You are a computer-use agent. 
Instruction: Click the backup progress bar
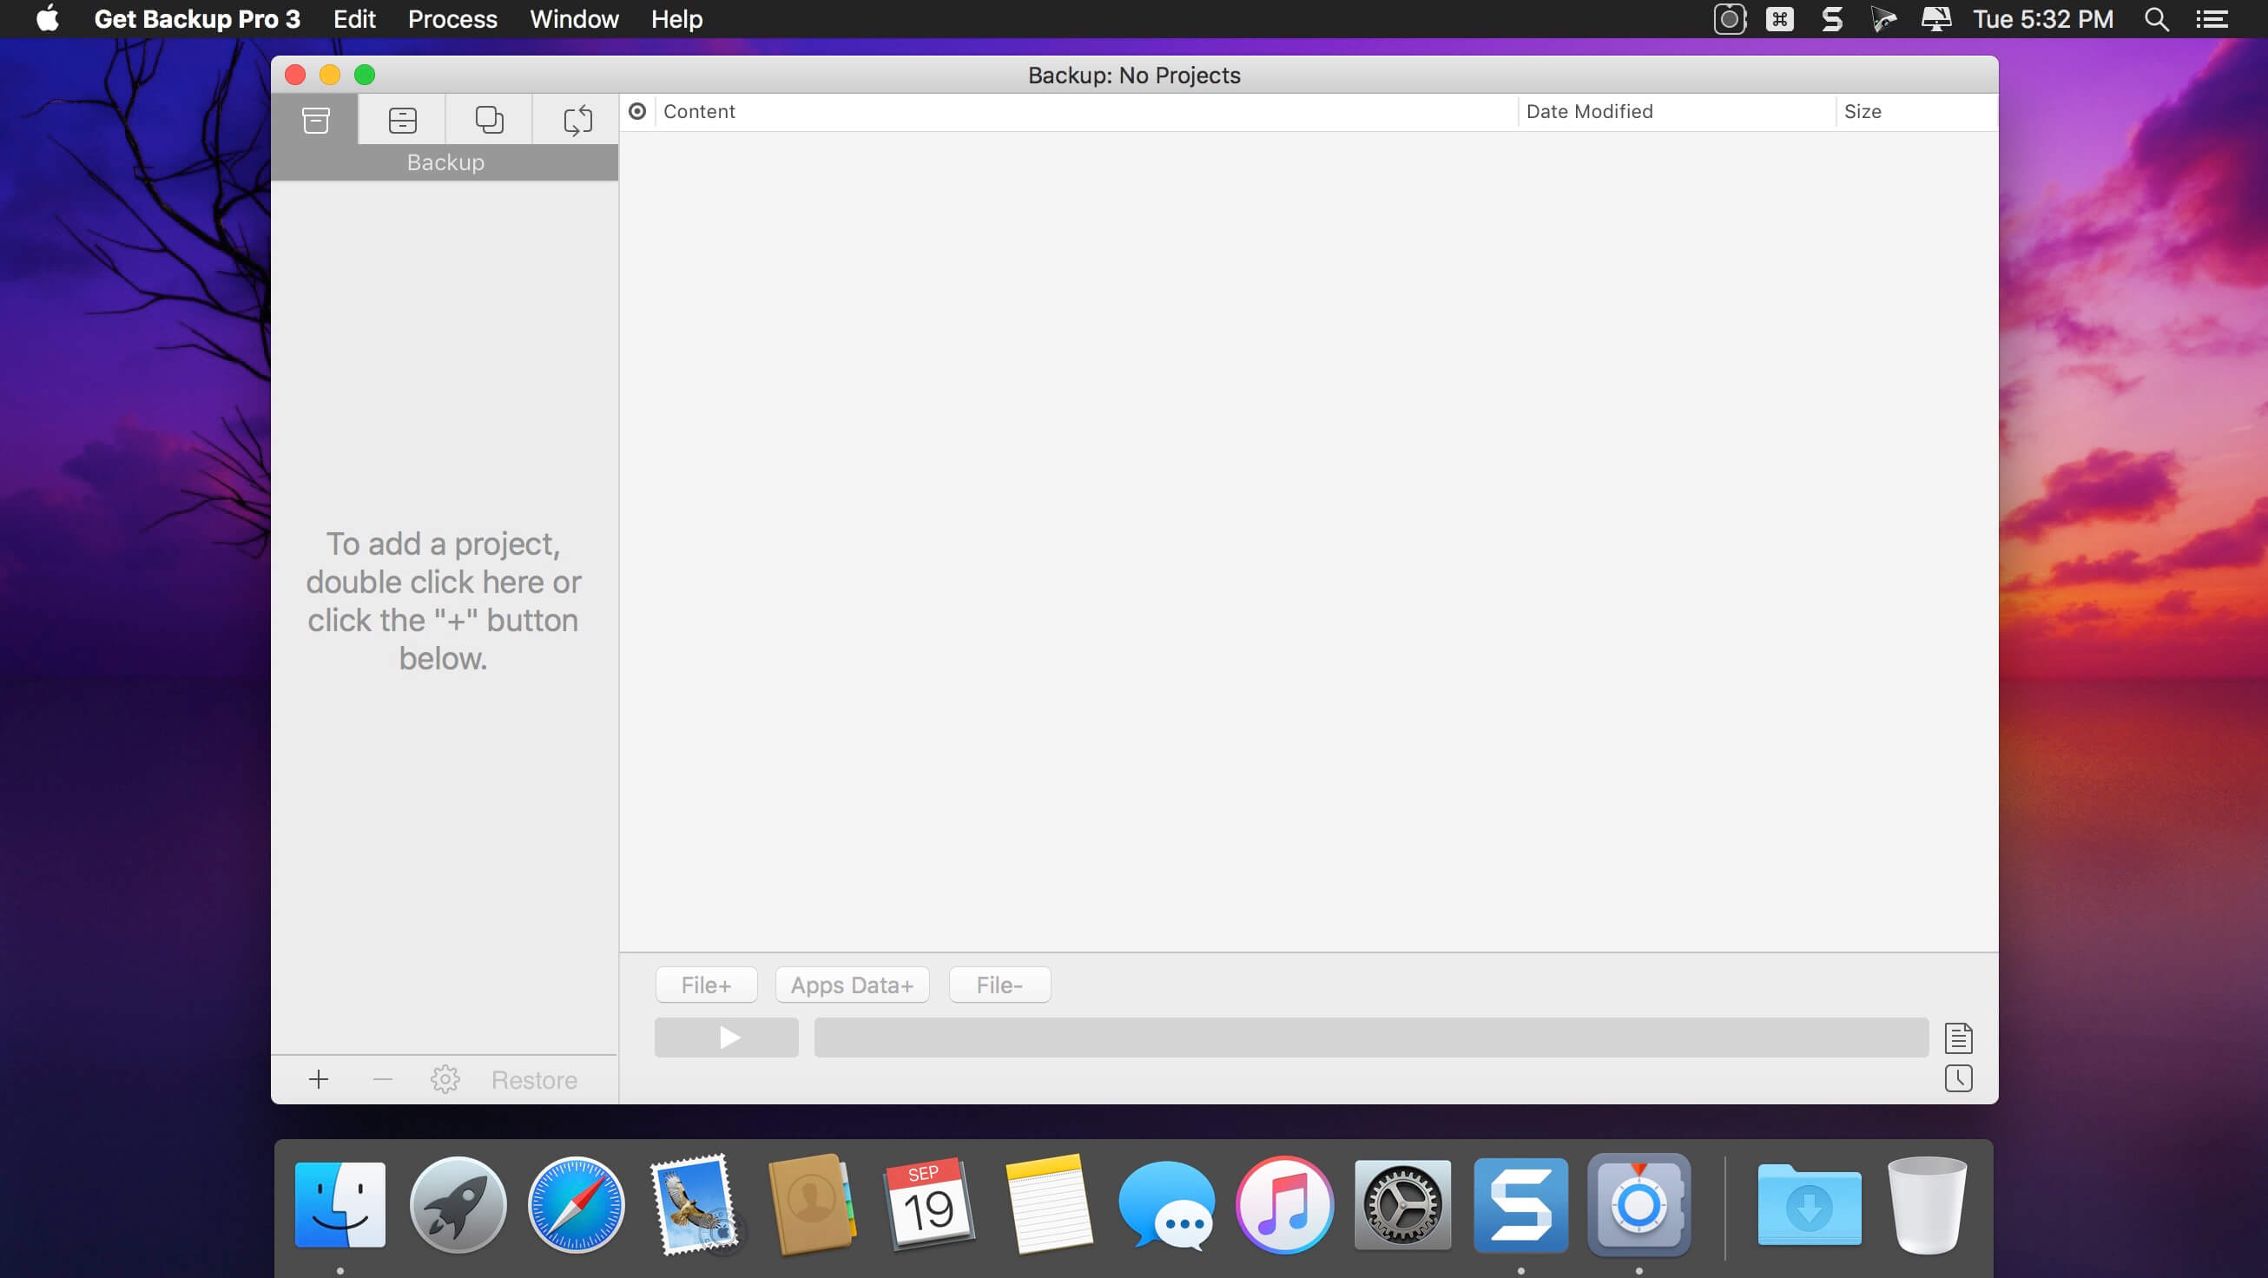point(1371,1038)
